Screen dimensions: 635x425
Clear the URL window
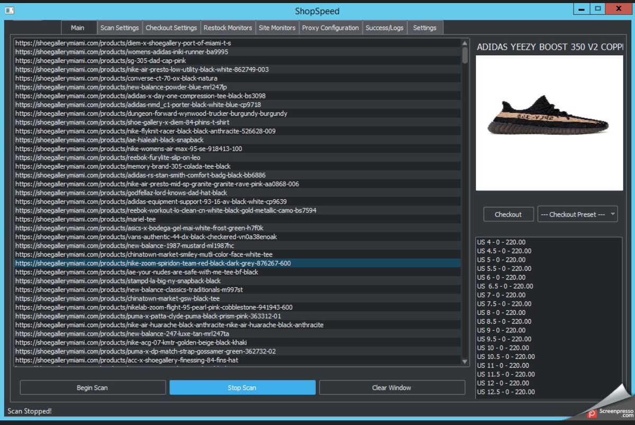(392, 387)
